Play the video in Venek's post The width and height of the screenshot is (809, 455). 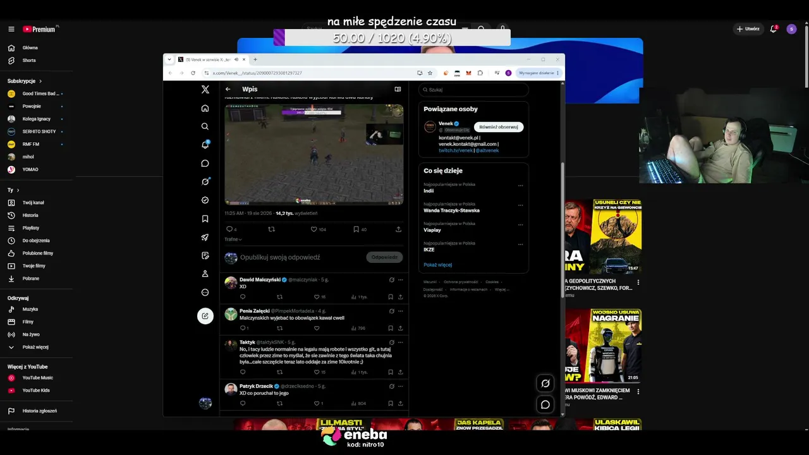(314, 155)
